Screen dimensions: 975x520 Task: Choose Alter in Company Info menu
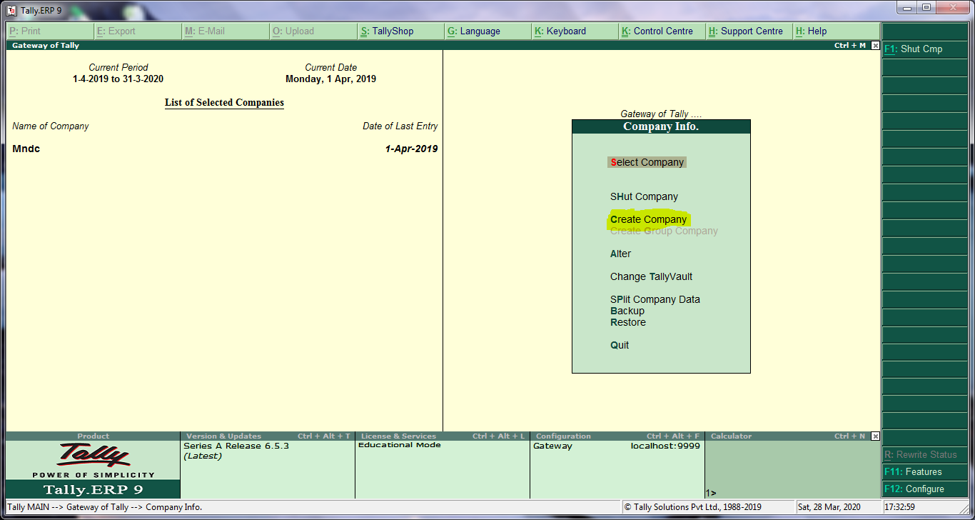[620, 254]
